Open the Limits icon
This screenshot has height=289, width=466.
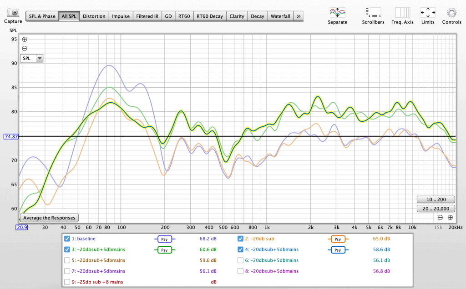click(x=428, y=12)
